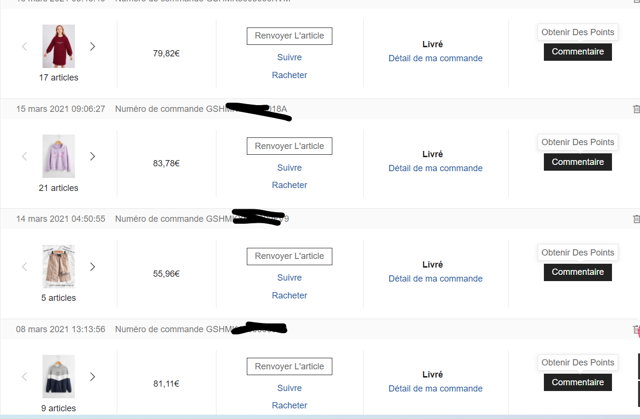
Task: Open the lilac hoodie product thumbnail
Action: coord(58,156)
